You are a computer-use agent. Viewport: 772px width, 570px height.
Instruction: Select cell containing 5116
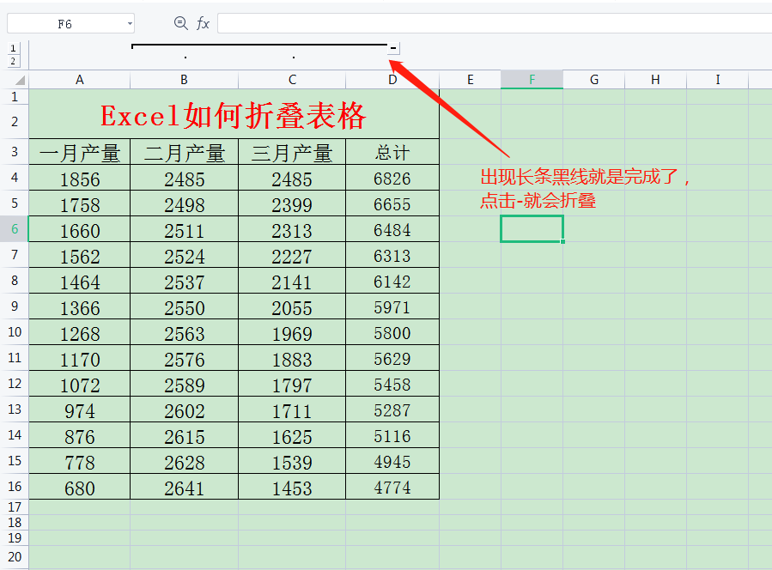click(392, 435)
